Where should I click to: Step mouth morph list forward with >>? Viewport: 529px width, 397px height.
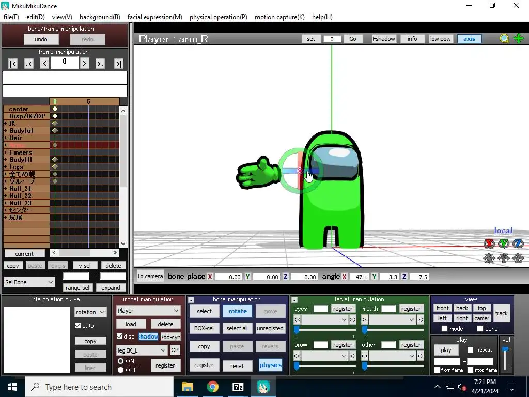(421, 319)
